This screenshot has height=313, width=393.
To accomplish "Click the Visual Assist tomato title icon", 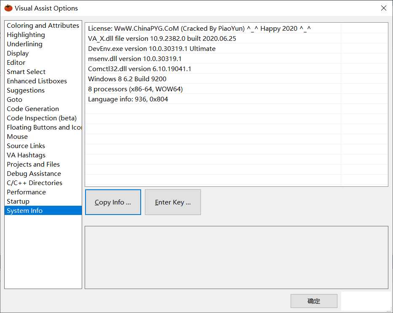I will click(8, 8).
